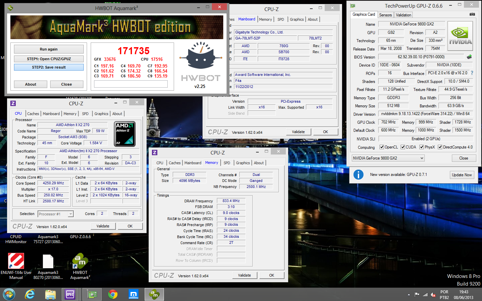Click CAS# Latency 9.0 clocks value

[231, 213]
